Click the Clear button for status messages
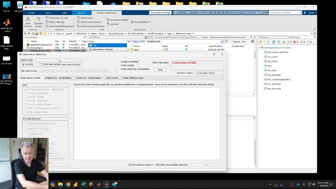The width and height of the screenshot is (336, 189). pos(160,70)
